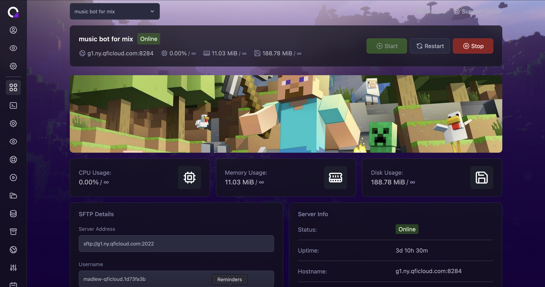The image size is (545, 287).
Task: Click the play circle icon in sidebar
Action: coord(13,178)
